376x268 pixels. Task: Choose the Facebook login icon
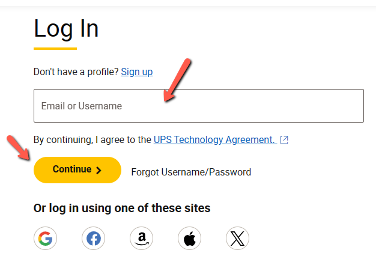pyautogui.click(x=93, y=238)
